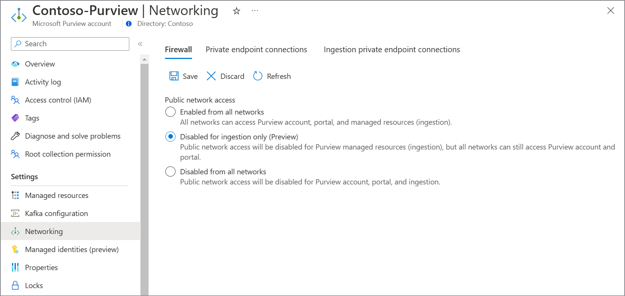Open Managed resources under Settings
The width and height of the screenshot is (625, 296).
56,195
